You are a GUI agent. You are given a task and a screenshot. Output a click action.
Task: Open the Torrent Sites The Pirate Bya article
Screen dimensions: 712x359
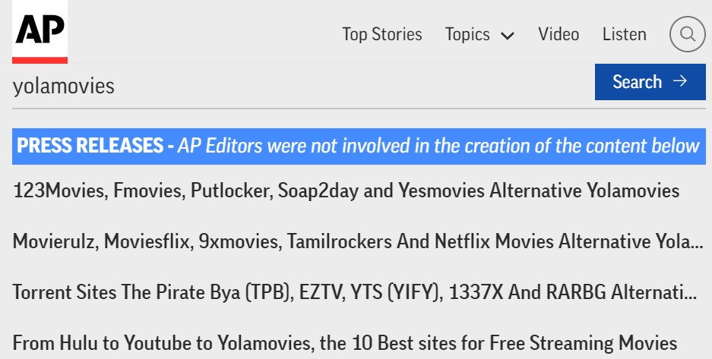pos(355,292)
